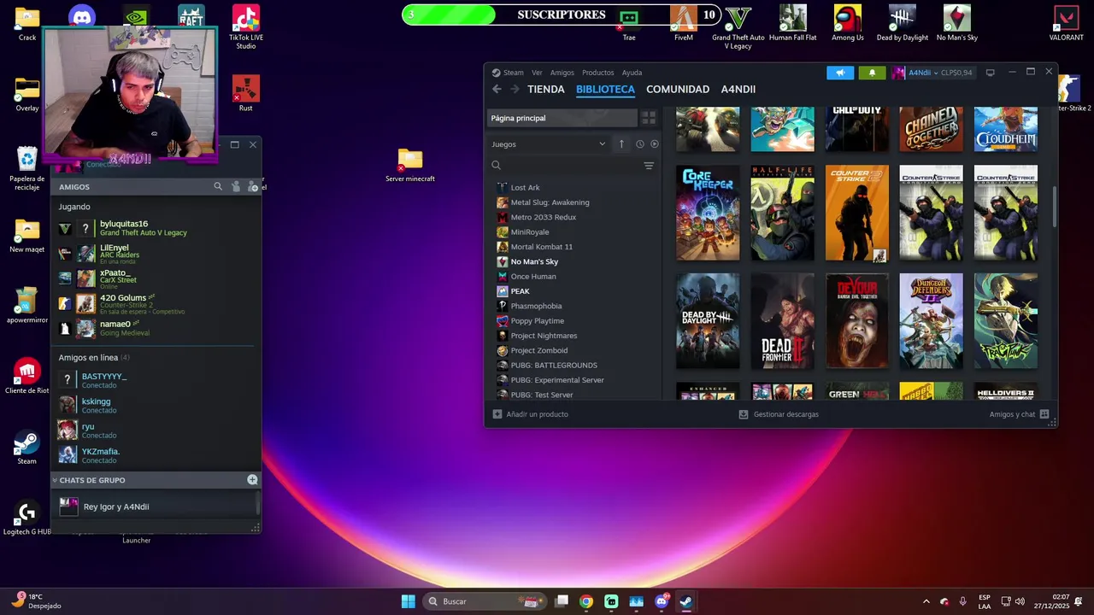Click the ready-to-play filter icon
This screenshot has height=615, width=1094.
[x=655, y=143]
